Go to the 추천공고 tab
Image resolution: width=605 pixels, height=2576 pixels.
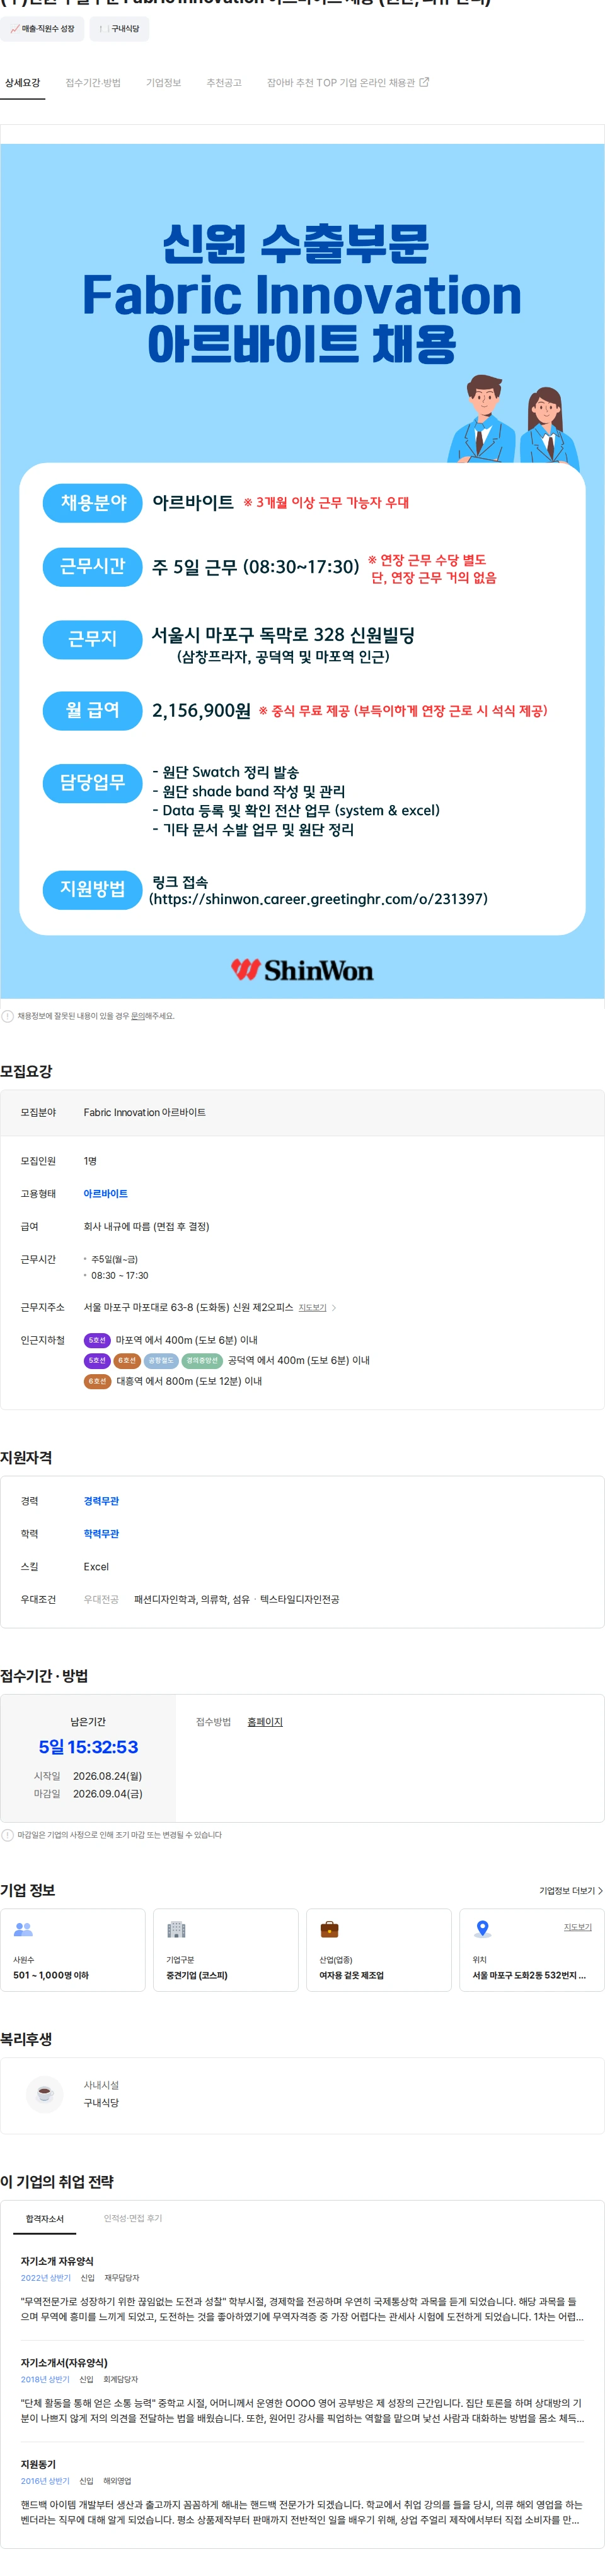(x=224, y=82)
